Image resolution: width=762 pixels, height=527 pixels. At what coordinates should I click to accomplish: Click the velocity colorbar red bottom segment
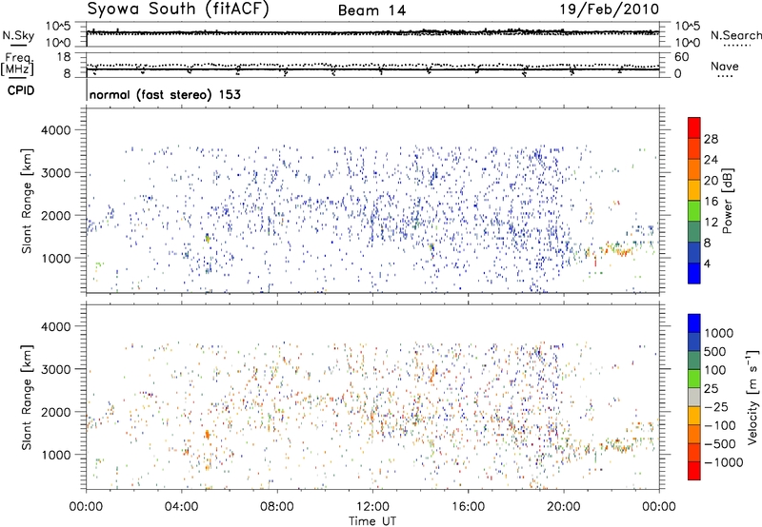(x=694, y=471)
